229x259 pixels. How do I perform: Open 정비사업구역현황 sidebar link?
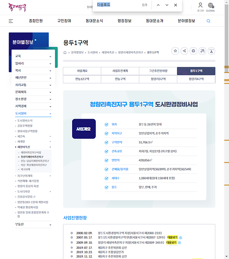(27, 131)
